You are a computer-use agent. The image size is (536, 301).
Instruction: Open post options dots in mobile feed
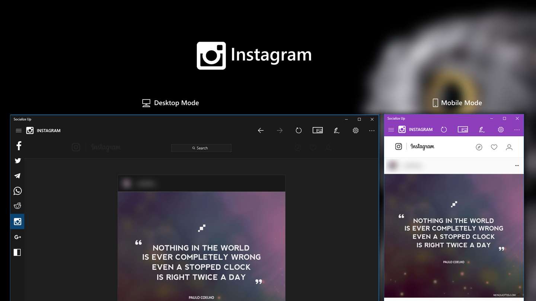pyautogui.click(x=517, y=166)
